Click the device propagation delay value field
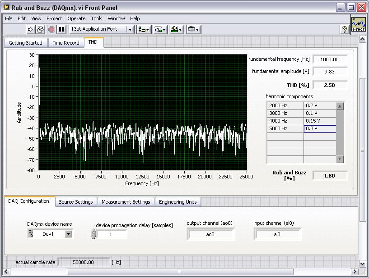Viewport: 369px width, 278px height. 112,234
